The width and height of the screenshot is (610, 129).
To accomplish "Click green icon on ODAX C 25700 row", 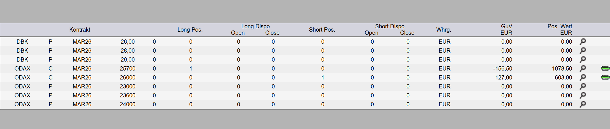I will [605, 69].
